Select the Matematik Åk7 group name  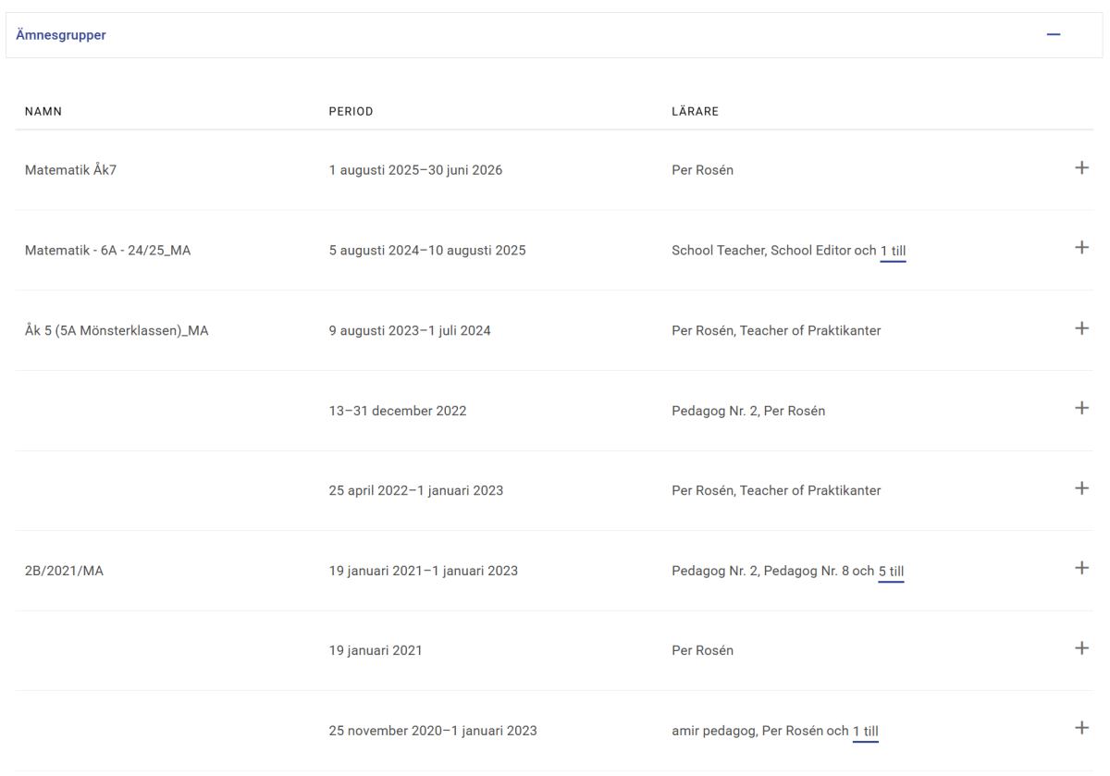point(70,170)
